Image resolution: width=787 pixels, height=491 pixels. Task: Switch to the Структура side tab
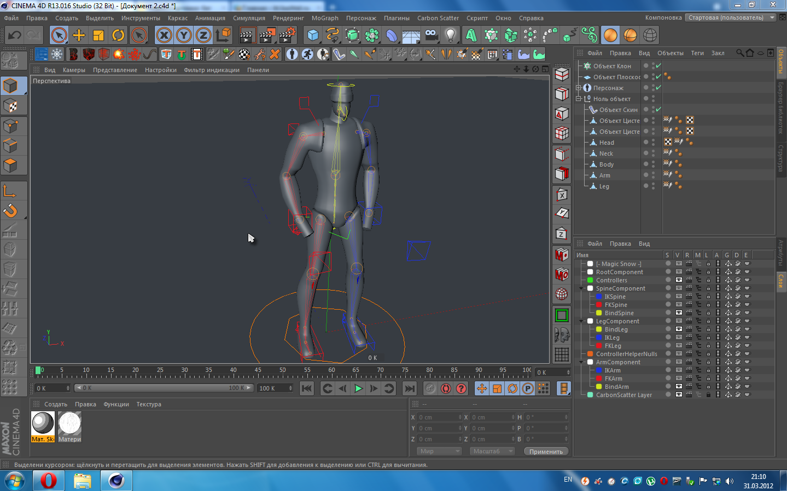tap(781, 158)
